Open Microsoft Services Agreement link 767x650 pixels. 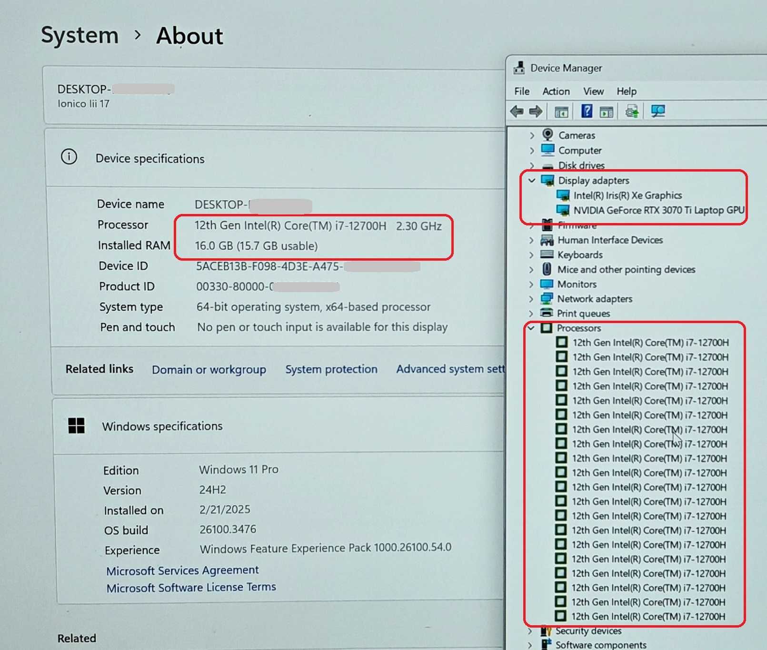182,570
